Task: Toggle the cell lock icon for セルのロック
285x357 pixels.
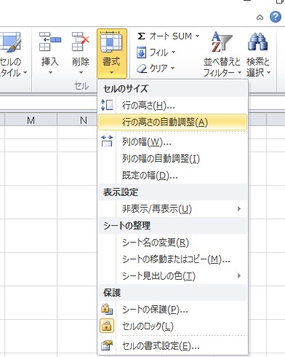Action: pyautogui.click(x=107, y=326)
